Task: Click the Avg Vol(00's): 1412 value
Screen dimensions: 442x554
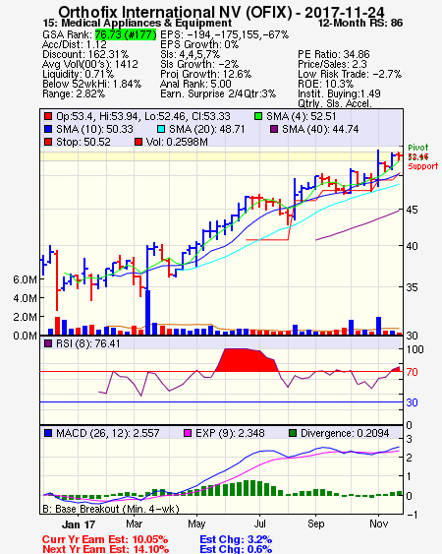Action: 90,64
